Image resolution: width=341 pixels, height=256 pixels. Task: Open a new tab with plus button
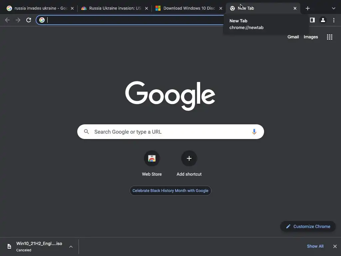pyautogui.click(x=307, y=8)
